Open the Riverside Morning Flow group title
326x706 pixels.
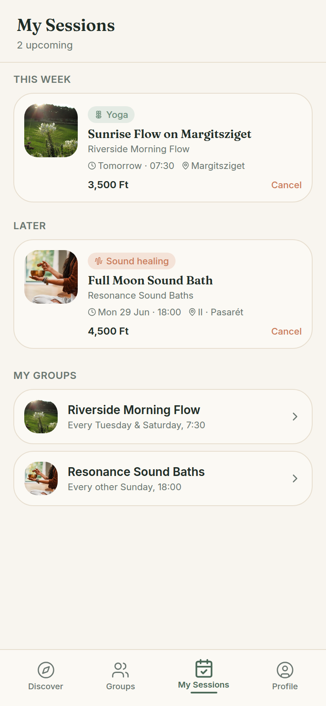(134, 410)
